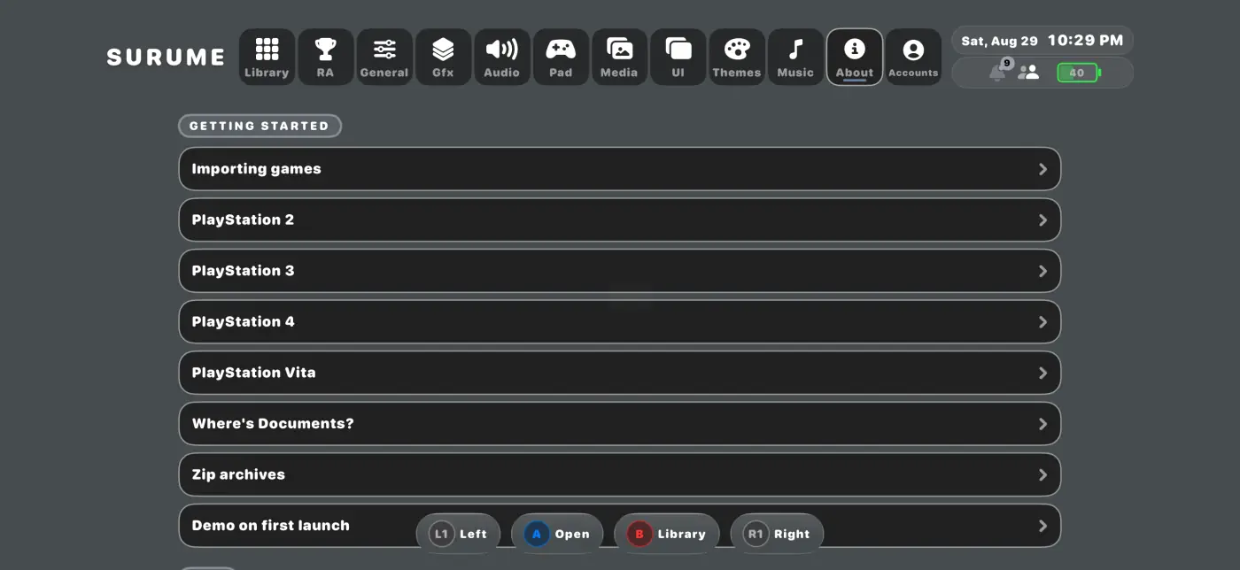Click the friends people icon
The width and height of the screenshot is (1240, 570).
(x=1028, y=73)
